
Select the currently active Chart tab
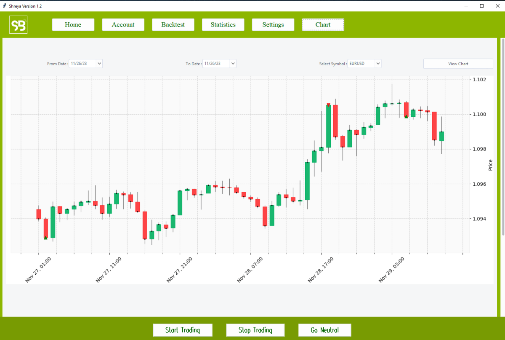click(323, 24)
